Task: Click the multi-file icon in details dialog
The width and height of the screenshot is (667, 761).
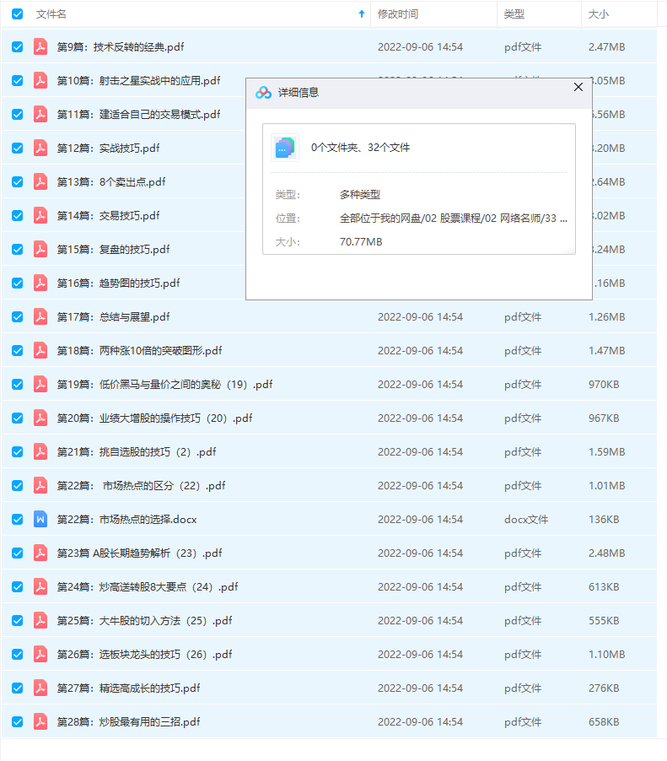Action: click(x=285, y=148)
